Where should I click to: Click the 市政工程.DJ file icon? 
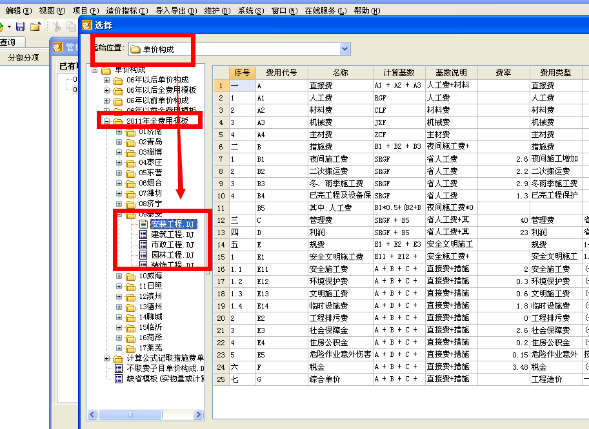(143, 245)
